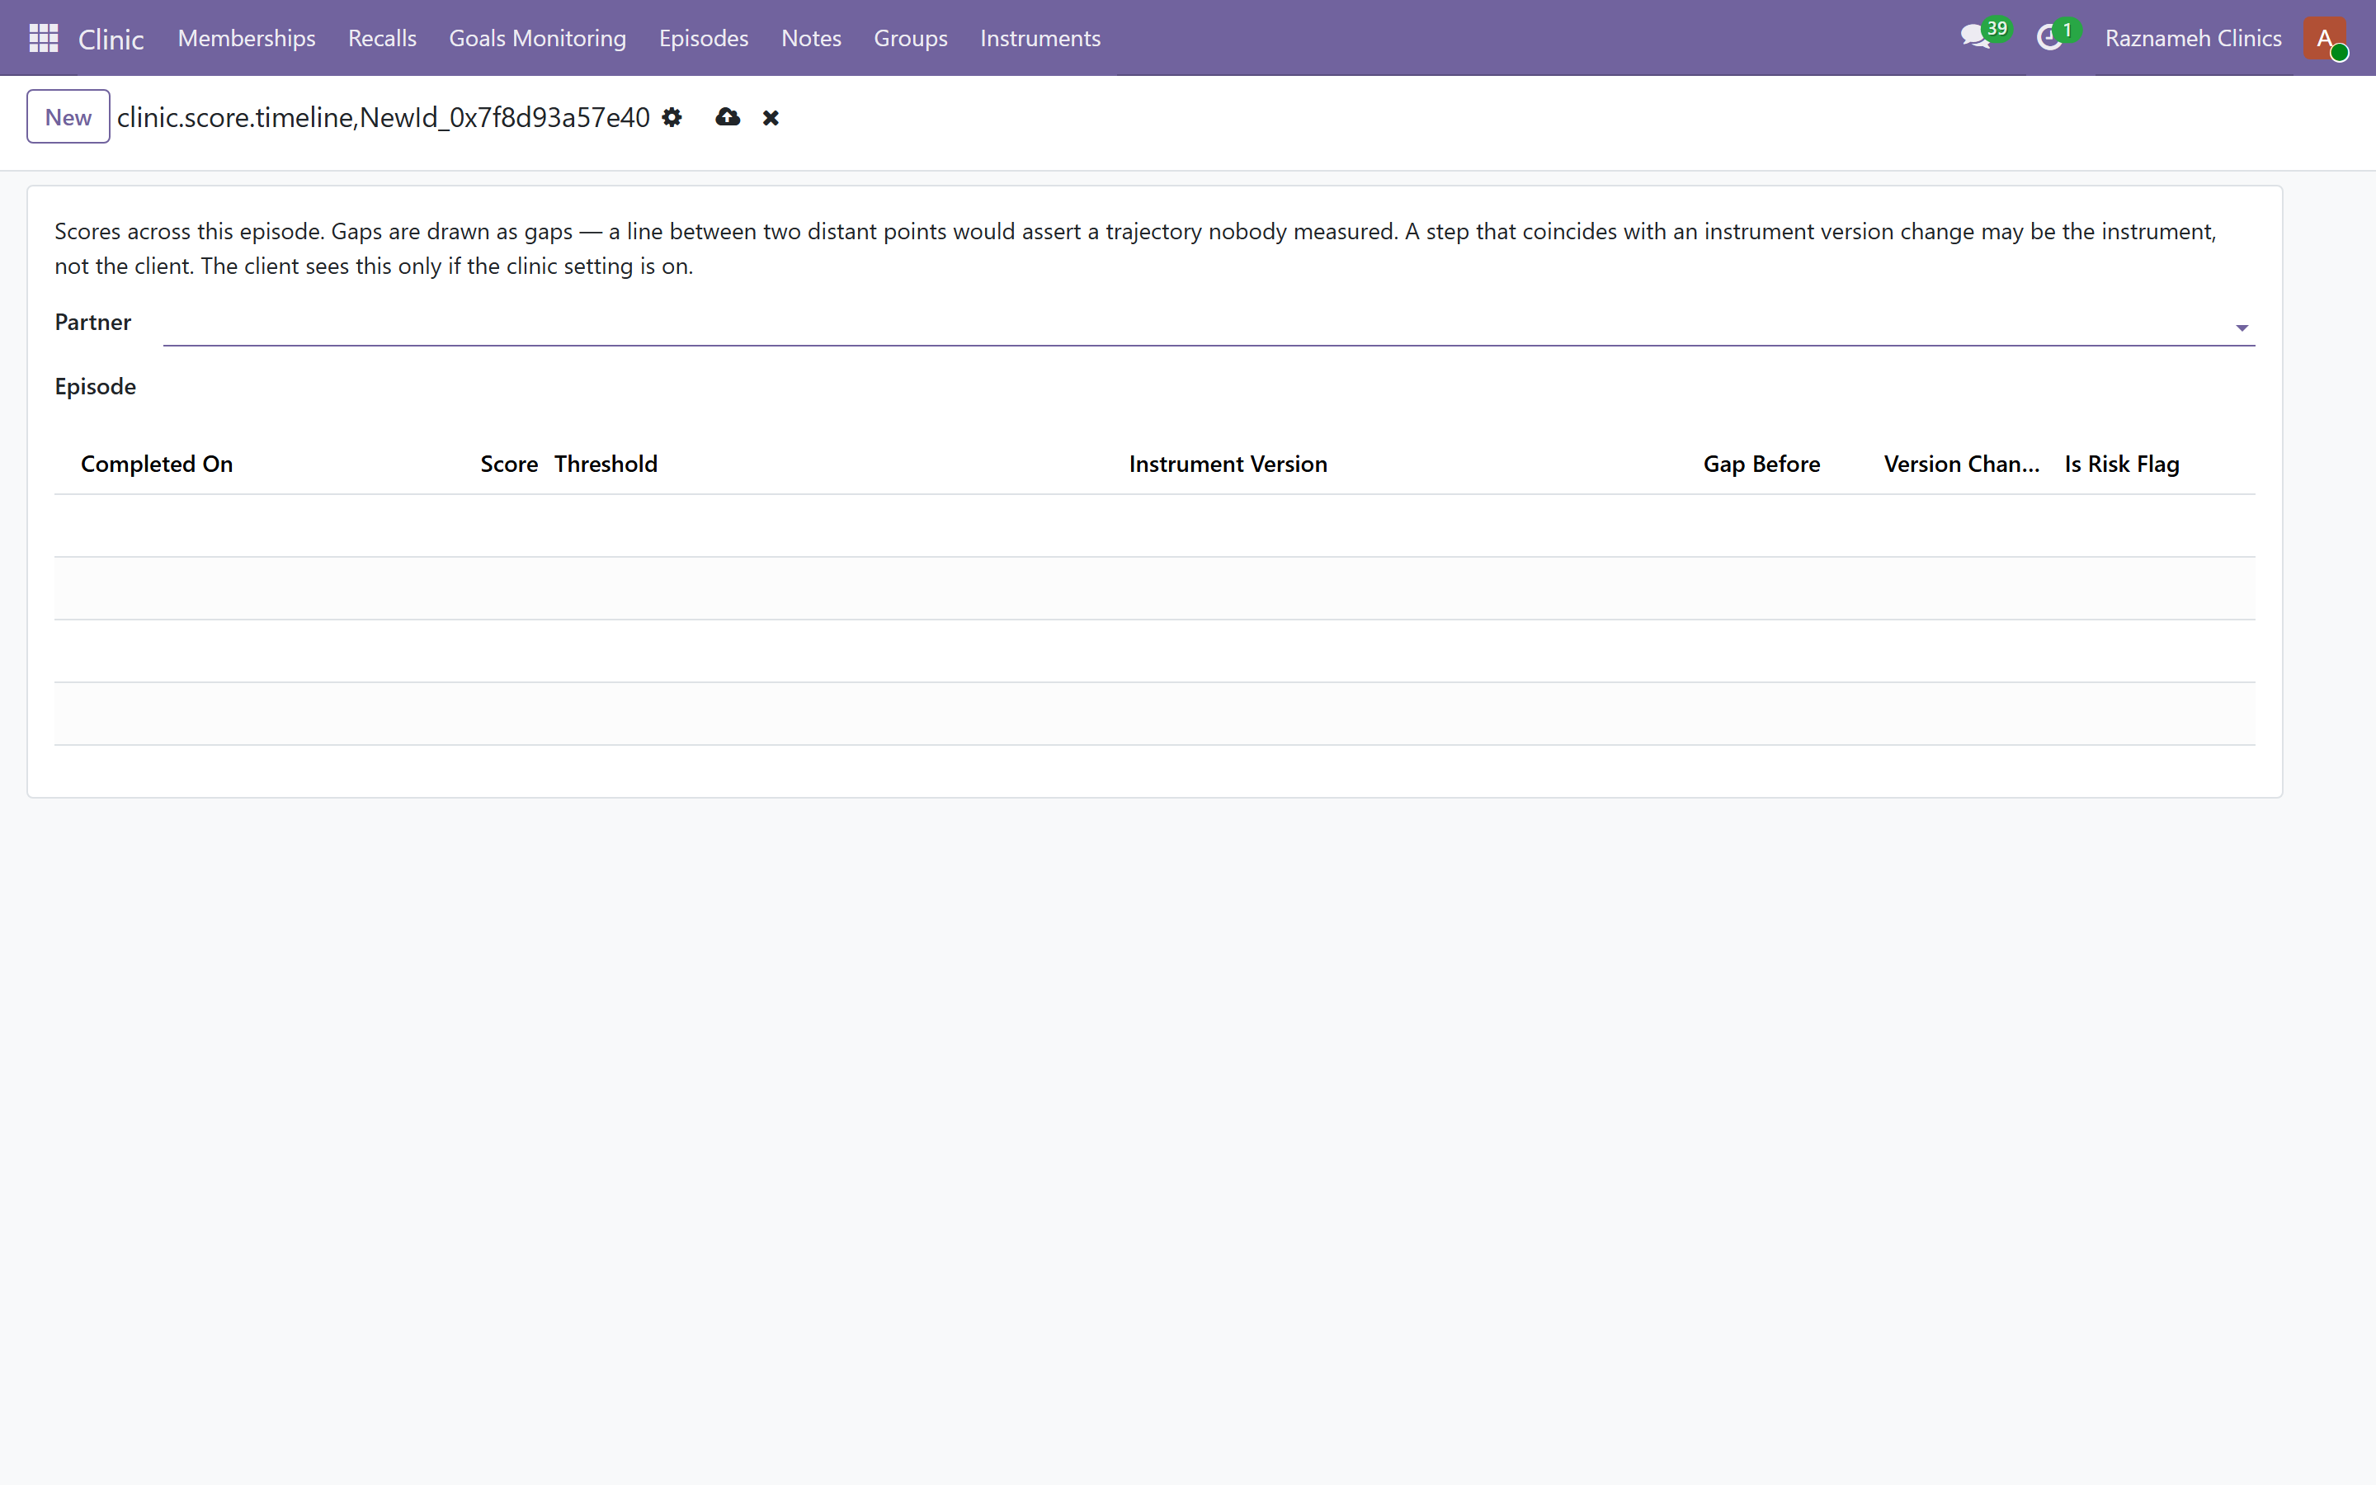Open the Episodes menu
The height and width of the screenshot is (1485, 2376).
[703, 38]
